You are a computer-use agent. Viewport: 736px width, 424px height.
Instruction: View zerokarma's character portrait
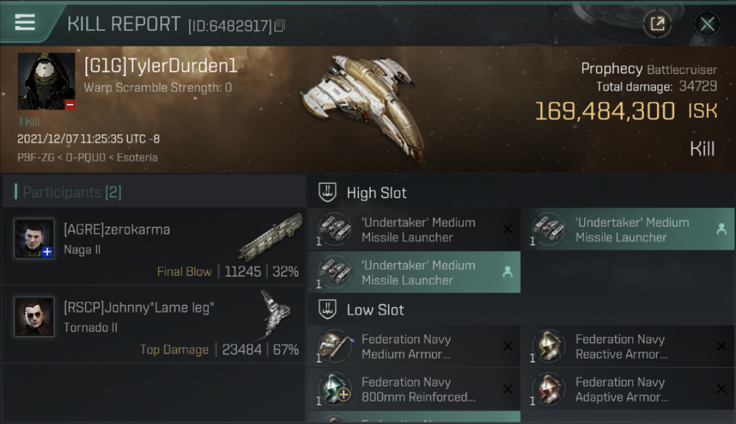[x=34, y=239]
